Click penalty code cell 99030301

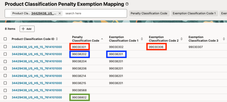click(x=79, y=47)
